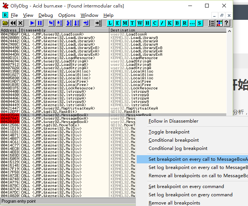Open Memory map with M button
The width and height of the screenshot is (248, 206).
point(125,23)
